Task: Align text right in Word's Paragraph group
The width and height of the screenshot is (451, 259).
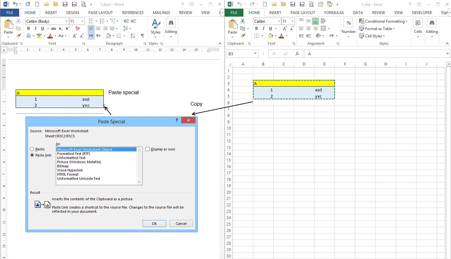Action: (105, 28)
